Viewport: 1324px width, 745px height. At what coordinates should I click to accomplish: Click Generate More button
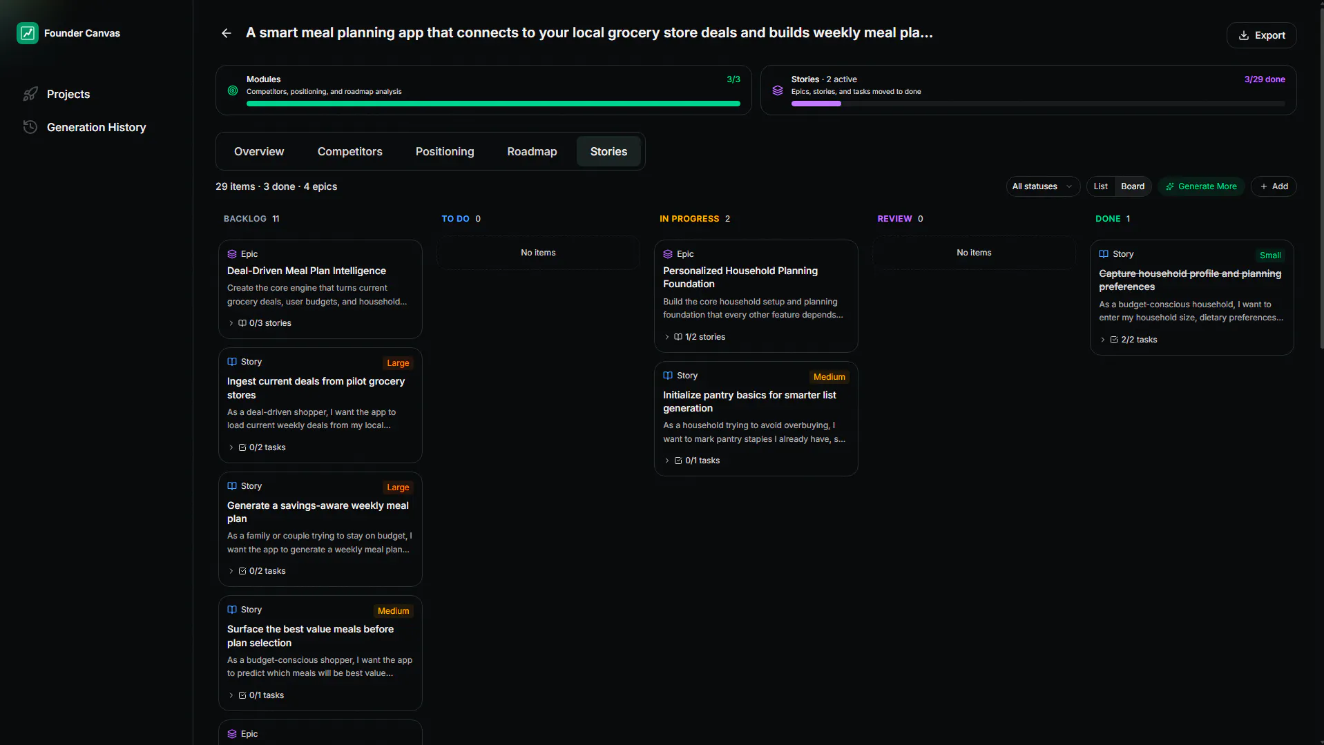point(1201,186)
